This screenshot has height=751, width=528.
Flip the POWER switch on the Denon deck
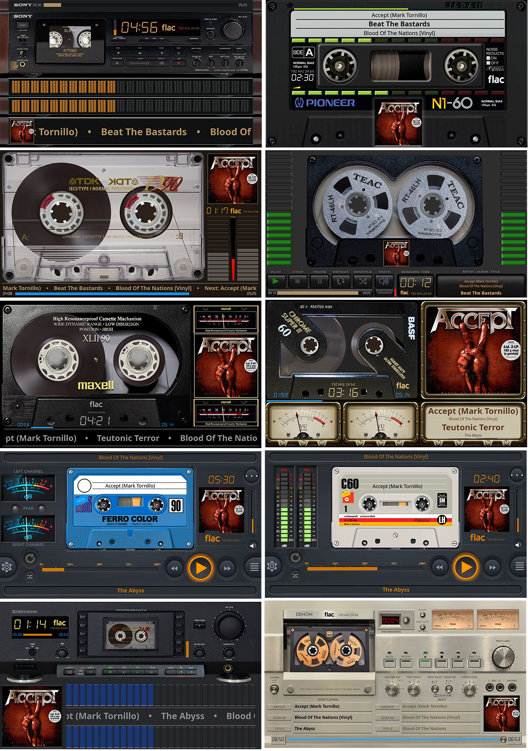tap(274, 689)
